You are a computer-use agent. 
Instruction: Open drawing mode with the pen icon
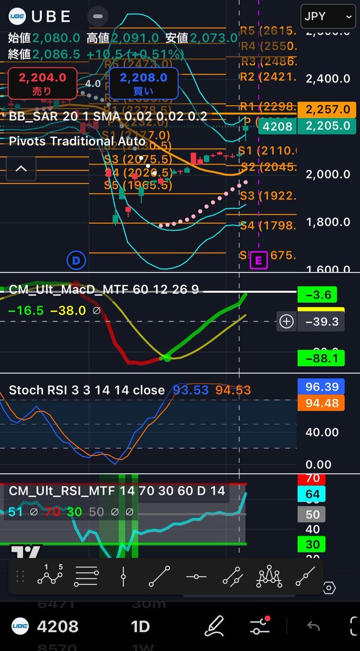pos(214,627)
